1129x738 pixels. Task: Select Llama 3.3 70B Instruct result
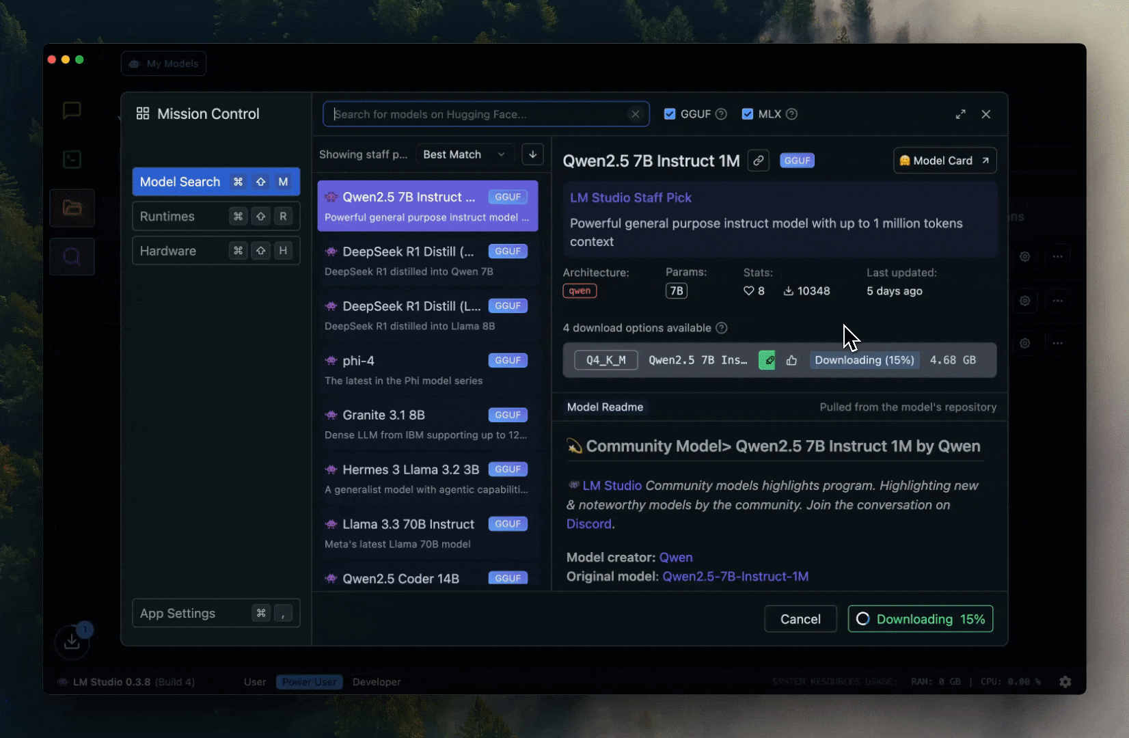(x=428, y=534)
